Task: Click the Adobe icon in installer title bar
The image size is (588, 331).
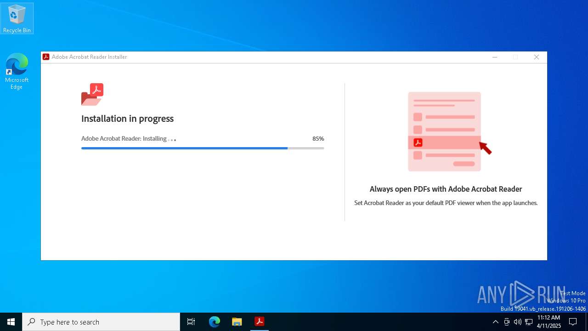Action: [x=46, y=57]
